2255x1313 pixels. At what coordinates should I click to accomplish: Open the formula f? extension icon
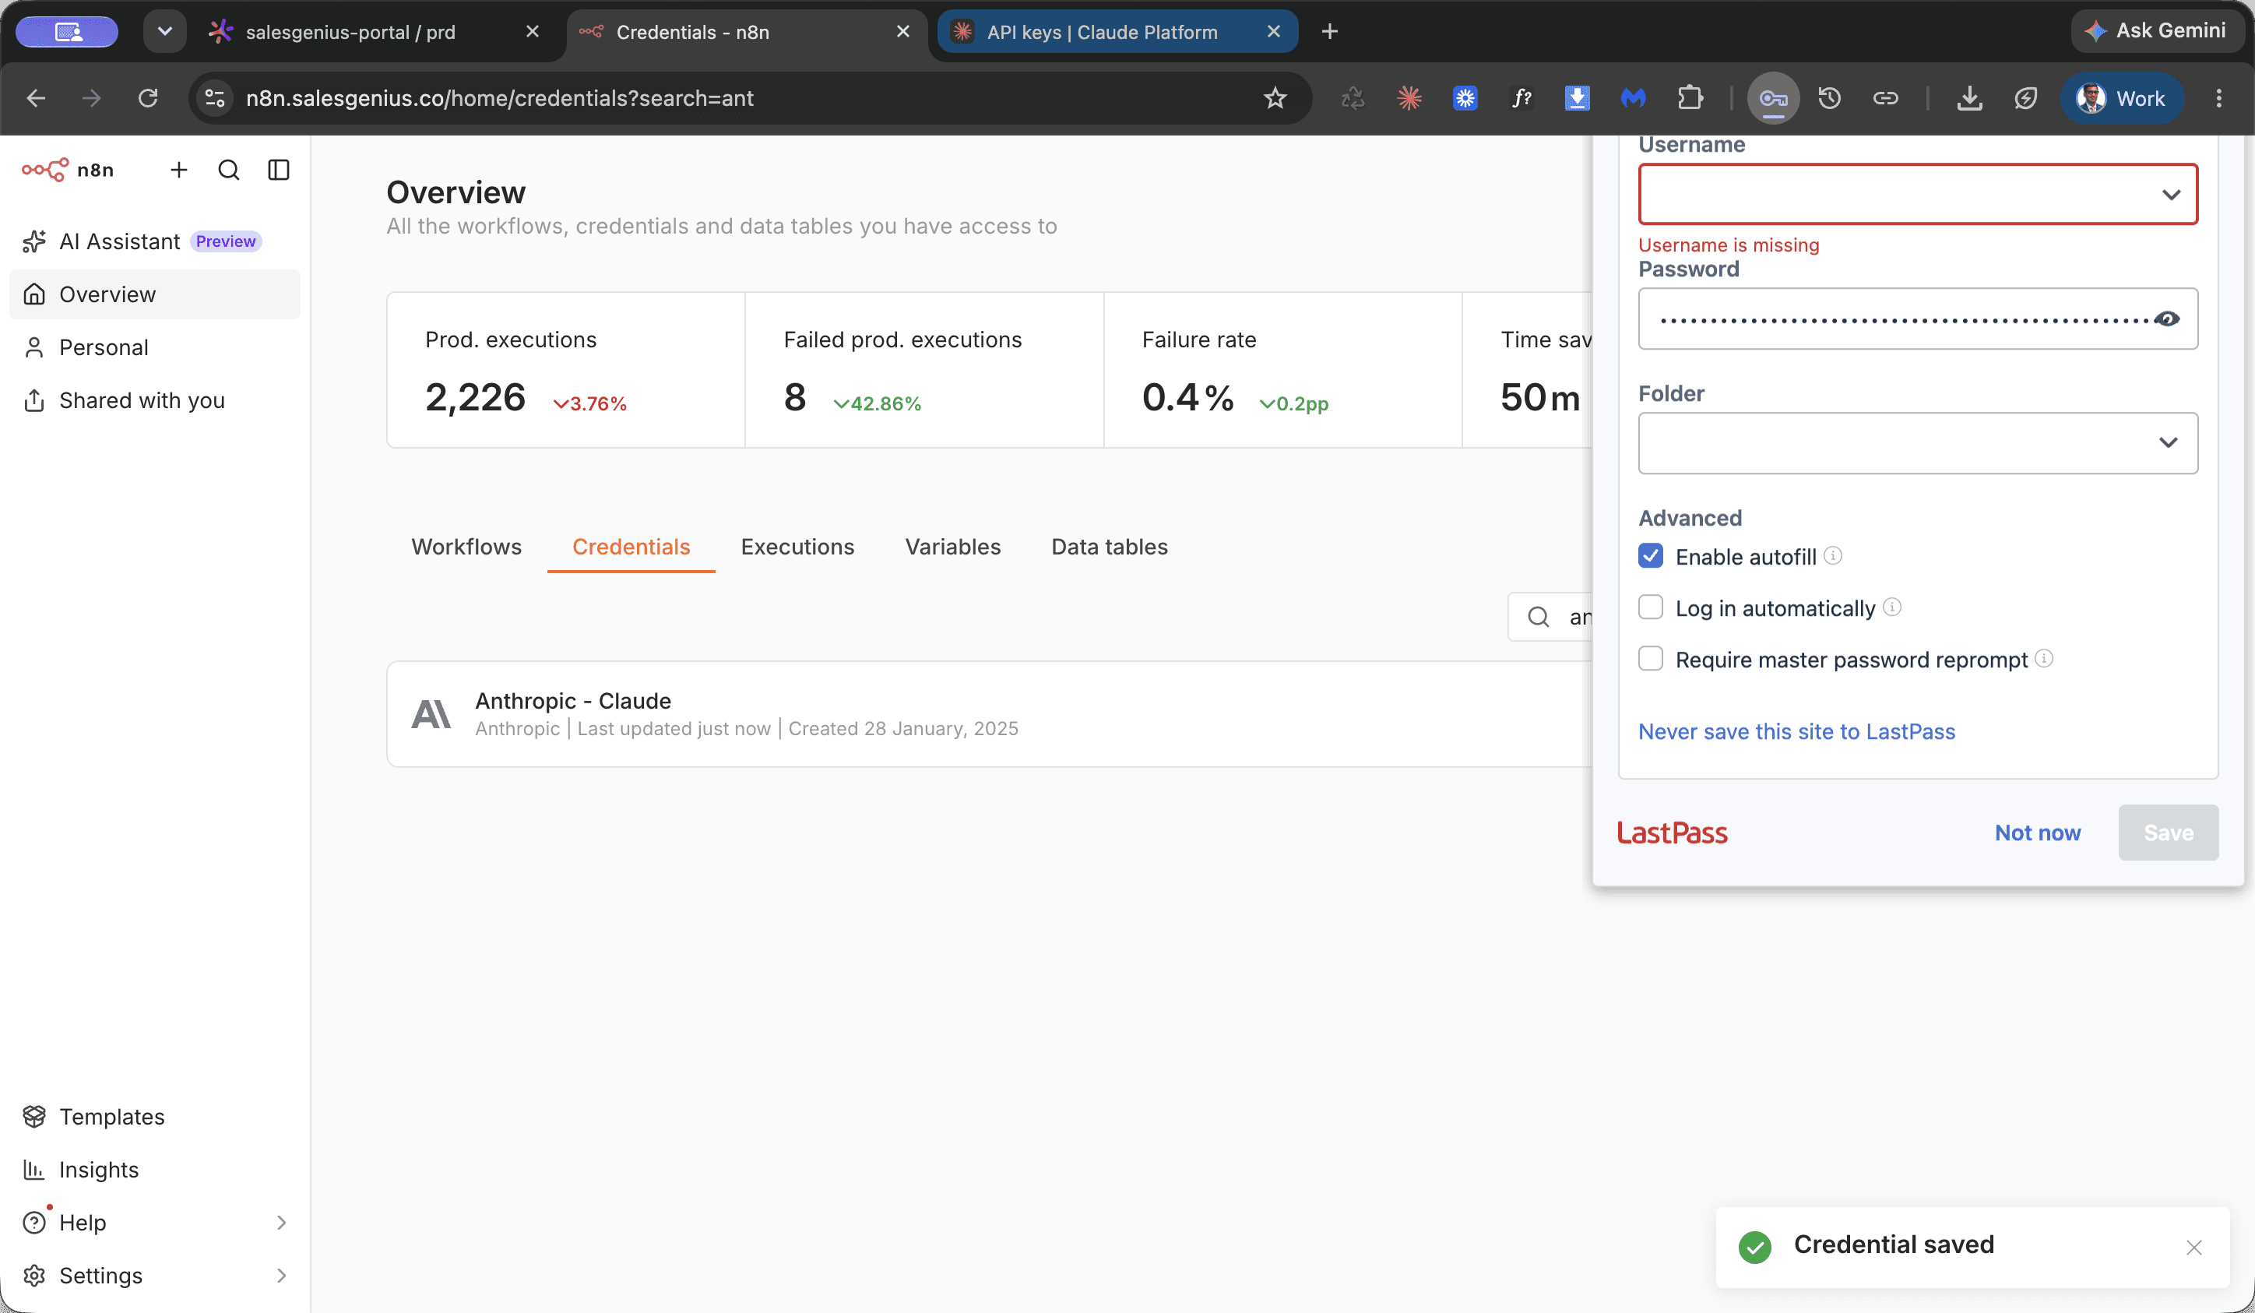(1522, 97)
